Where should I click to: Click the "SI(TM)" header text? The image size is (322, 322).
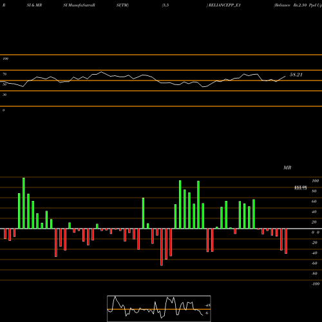click(x=122, y=5)
